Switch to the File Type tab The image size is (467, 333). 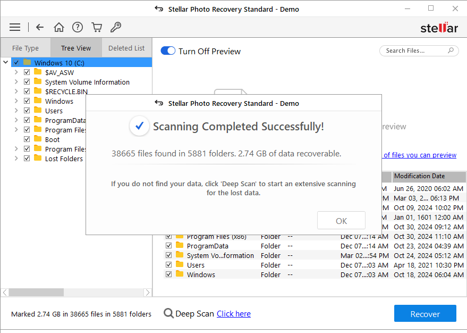click(x=25, y=47)
